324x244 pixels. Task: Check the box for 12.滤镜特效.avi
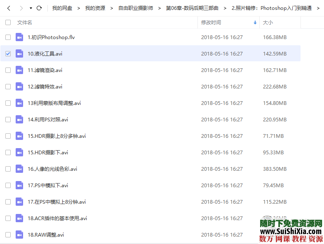(x=8, y=87)
